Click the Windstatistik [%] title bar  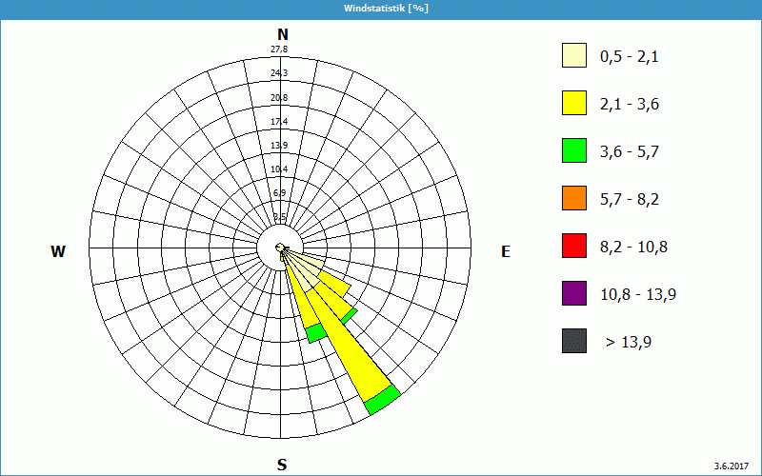(381, 8)
